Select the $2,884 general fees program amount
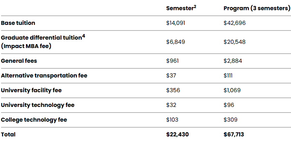 tap(233, 61)
